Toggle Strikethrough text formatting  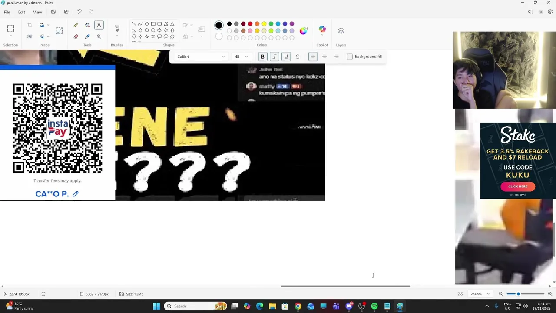298,57
